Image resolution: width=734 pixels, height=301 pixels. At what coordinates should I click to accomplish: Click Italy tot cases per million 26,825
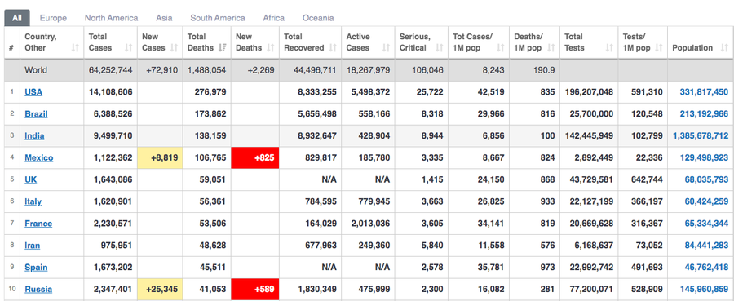click(491, 201)
